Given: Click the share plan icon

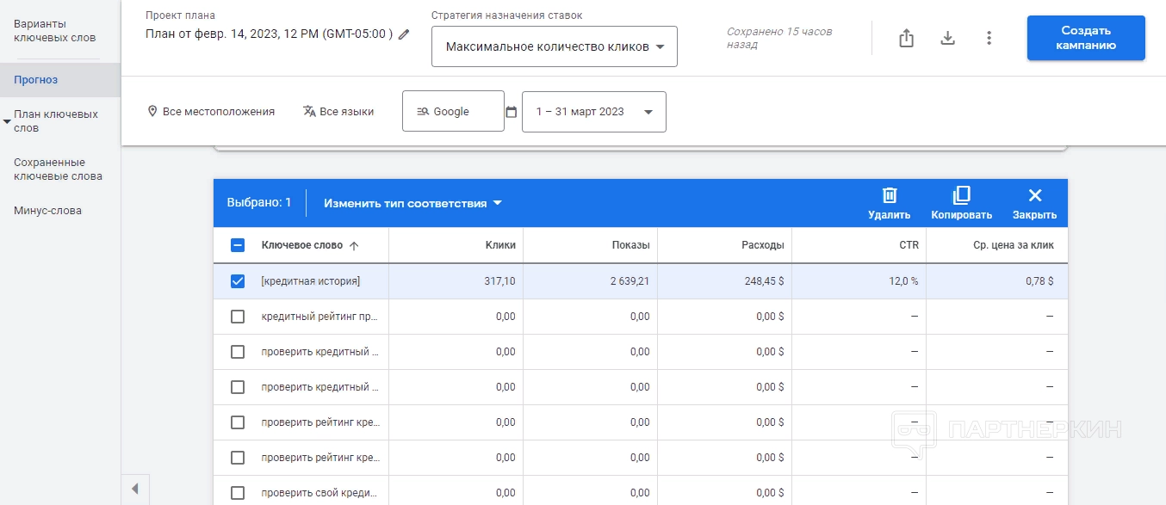Looking at the screenshot, I should point(906,38).
